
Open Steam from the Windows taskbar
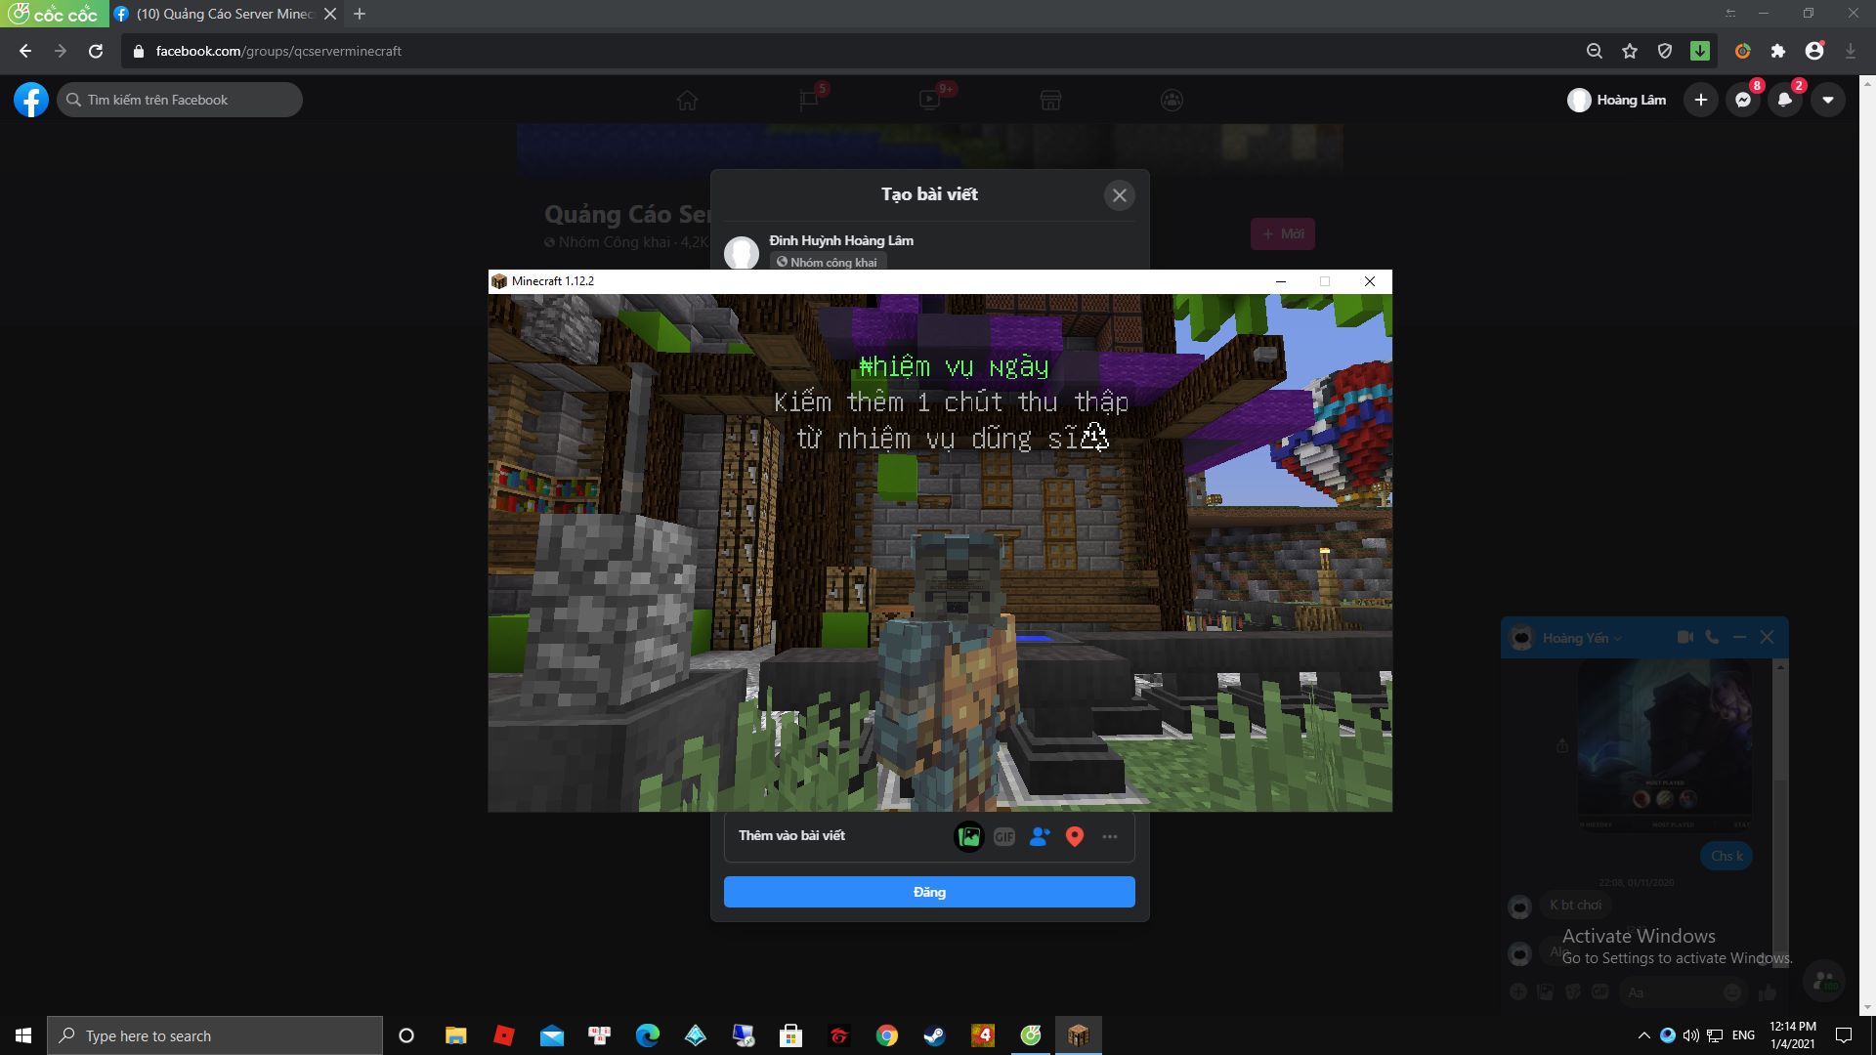coord(934,1035)
